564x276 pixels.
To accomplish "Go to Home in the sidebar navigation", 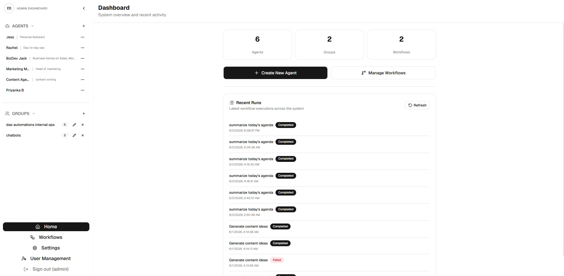I will [x=46, y=227].
